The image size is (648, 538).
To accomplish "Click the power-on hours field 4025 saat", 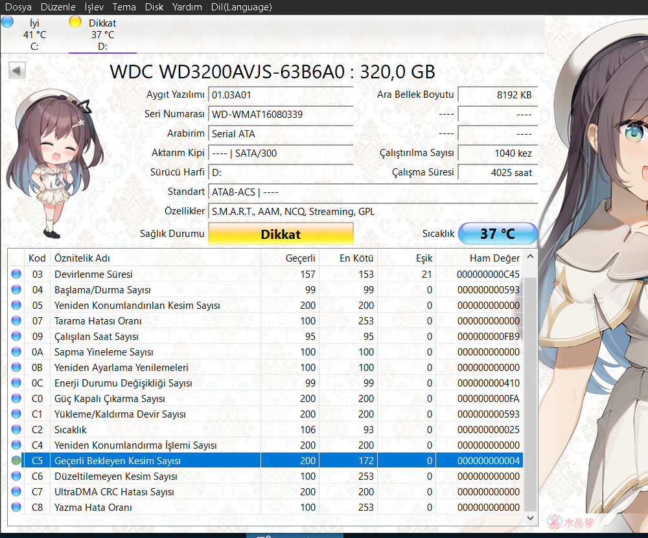I will tap(498, 173).
